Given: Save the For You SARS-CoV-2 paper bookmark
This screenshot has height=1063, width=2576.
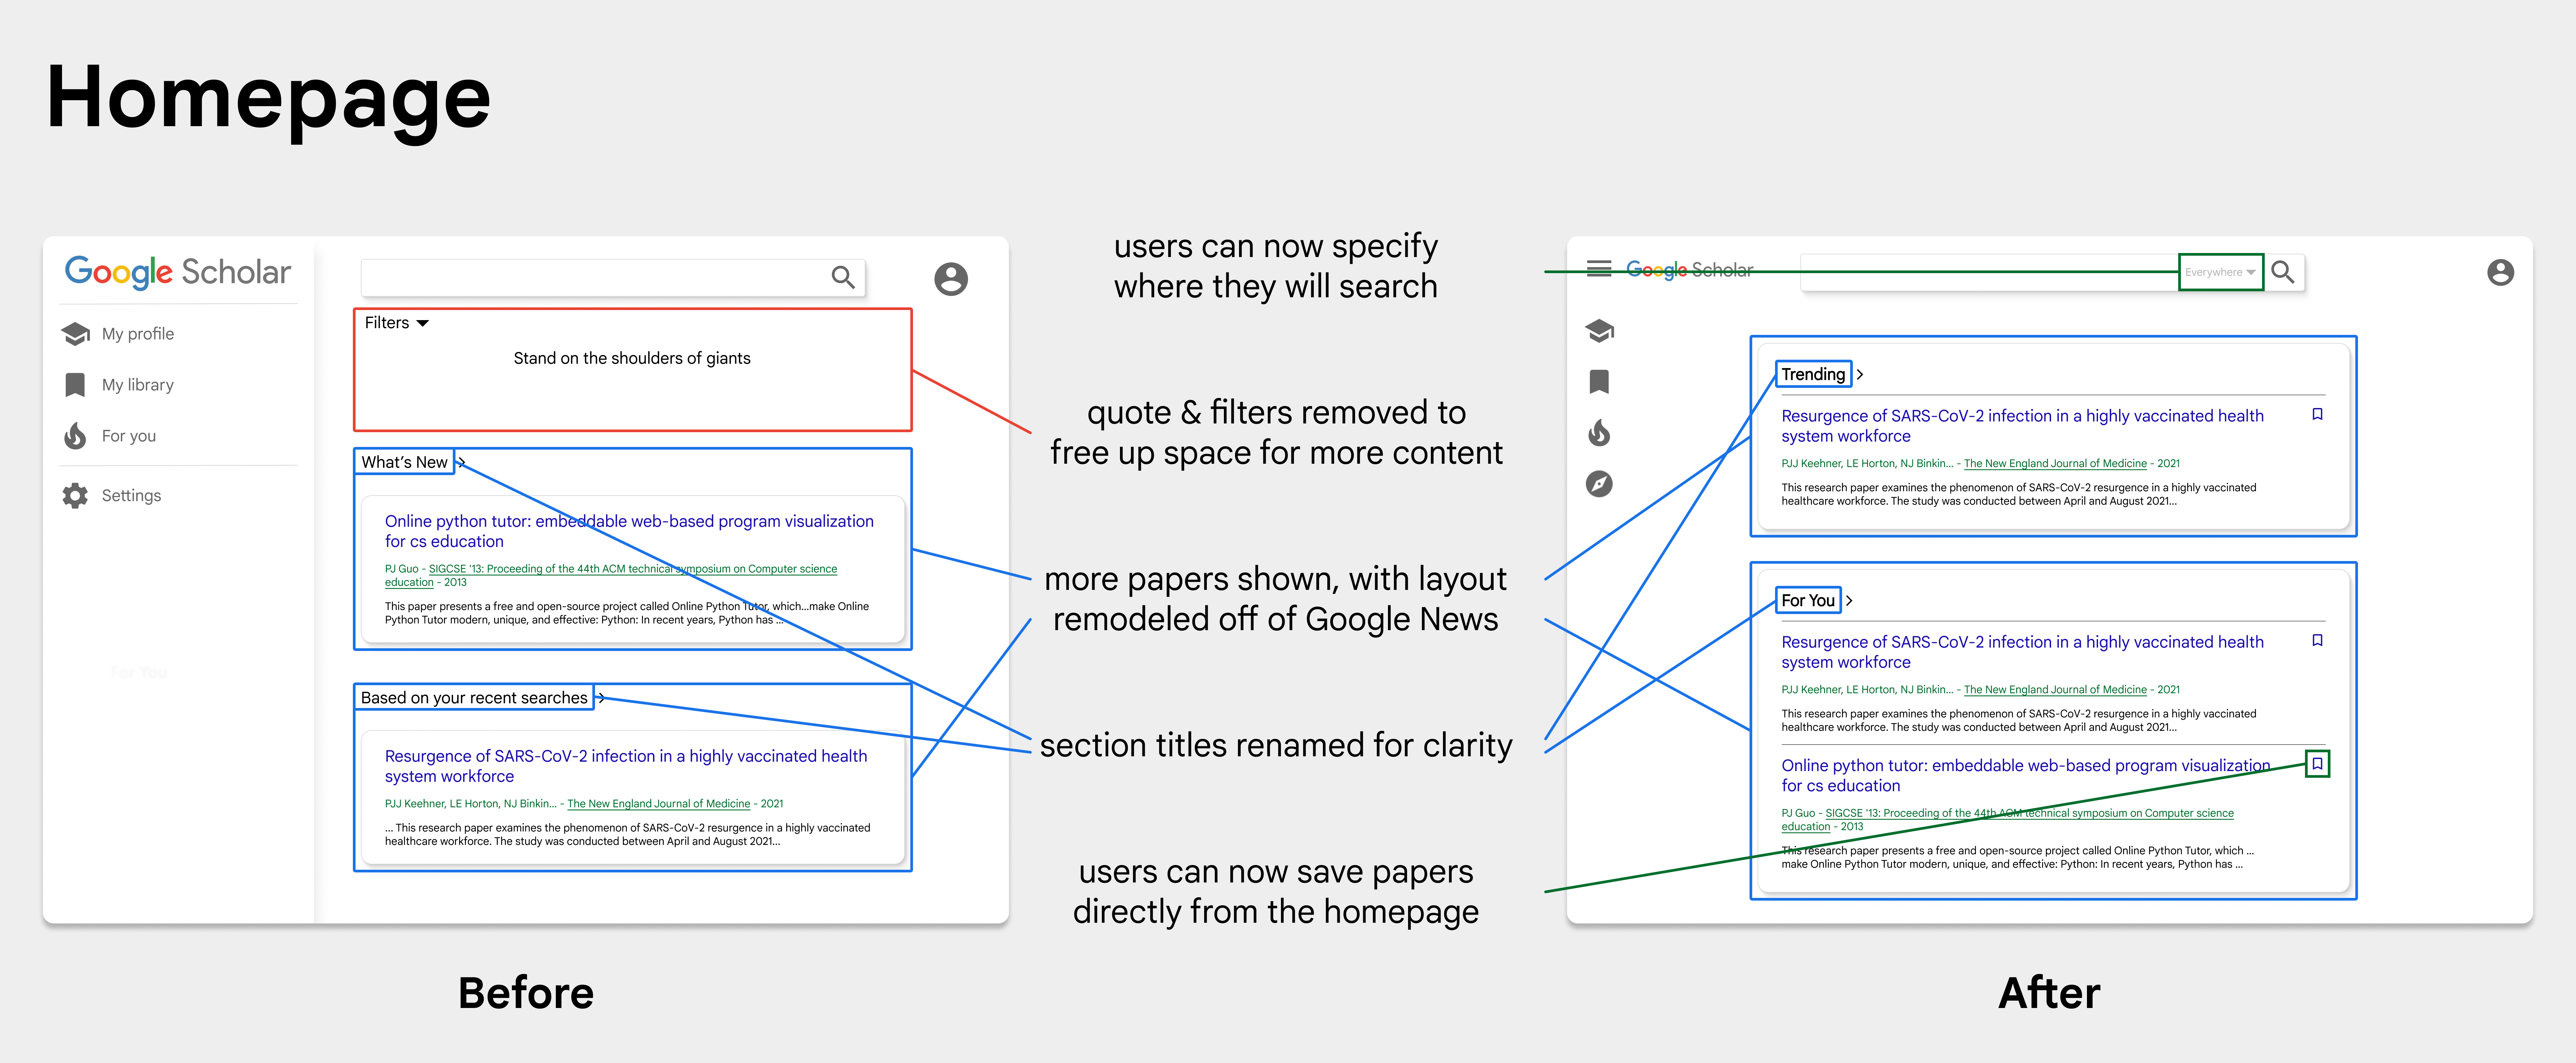Looking at the screenshot, I should click(2317, 640).
